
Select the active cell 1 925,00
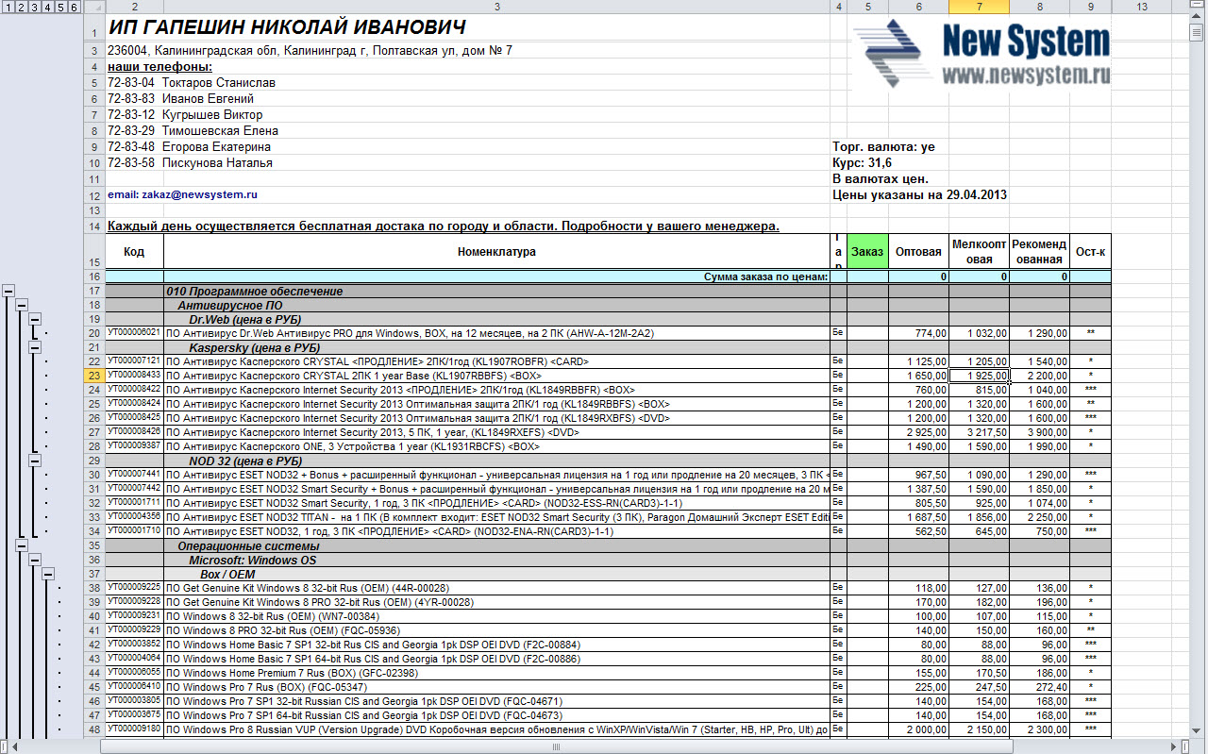(x=979, y=376)
